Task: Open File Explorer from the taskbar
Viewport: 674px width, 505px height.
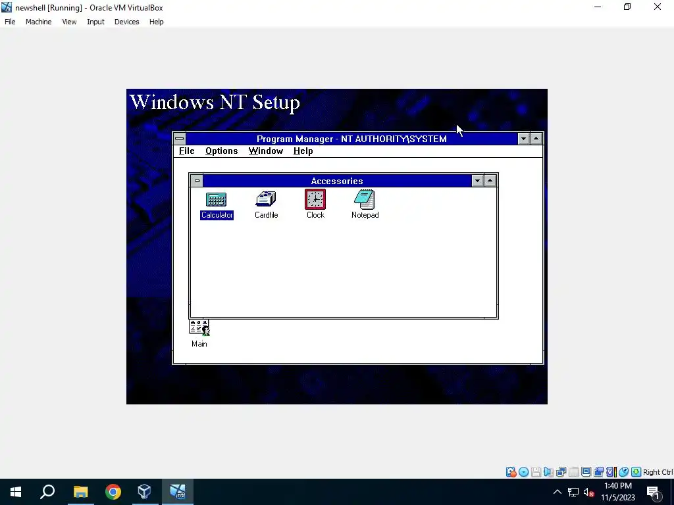Action: [80, 492]
